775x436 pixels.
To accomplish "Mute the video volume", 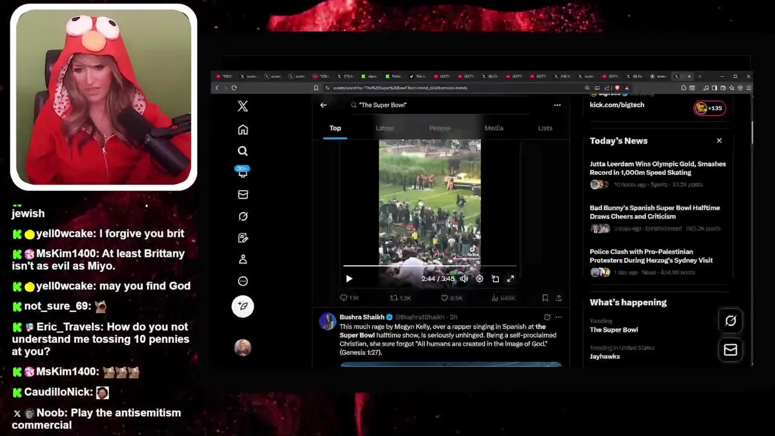I will [x=464, y=279].
